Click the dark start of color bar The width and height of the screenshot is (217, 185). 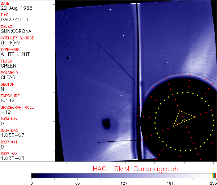pyautogui.click(x=33, y=175)
